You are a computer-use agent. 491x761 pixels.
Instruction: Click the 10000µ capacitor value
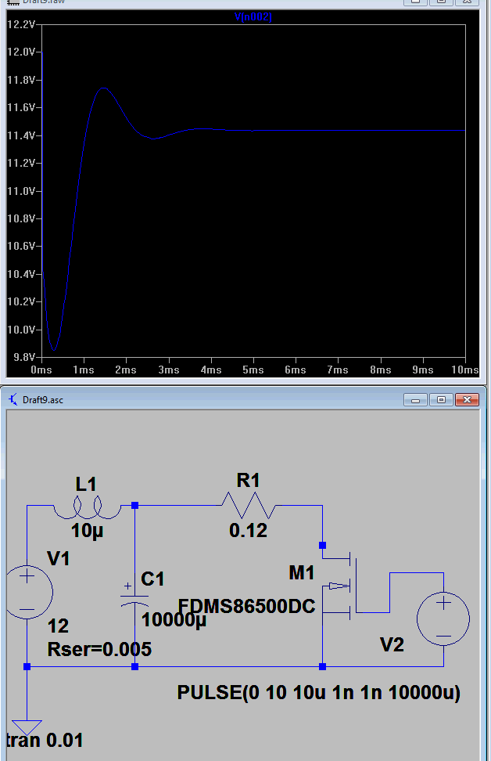pyautogui.click(x=174, y=620)
